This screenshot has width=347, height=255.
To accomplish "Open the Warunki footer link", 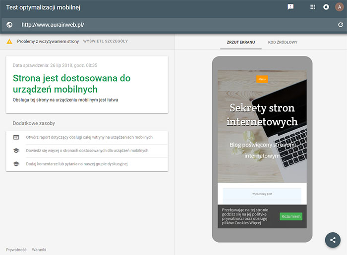I will (x=39, y=250).
